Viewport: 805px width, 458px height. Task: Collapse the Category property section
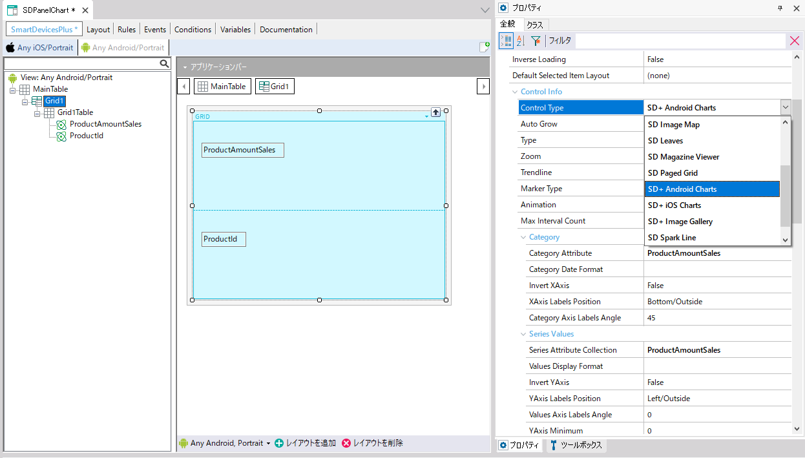[523, 237]
